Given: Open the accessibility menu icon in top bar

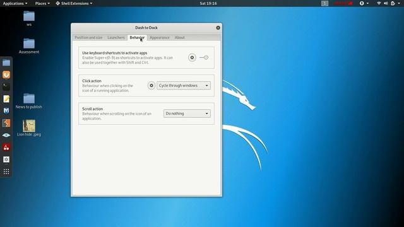Looking at the screenshot, I should coord(364,3).
